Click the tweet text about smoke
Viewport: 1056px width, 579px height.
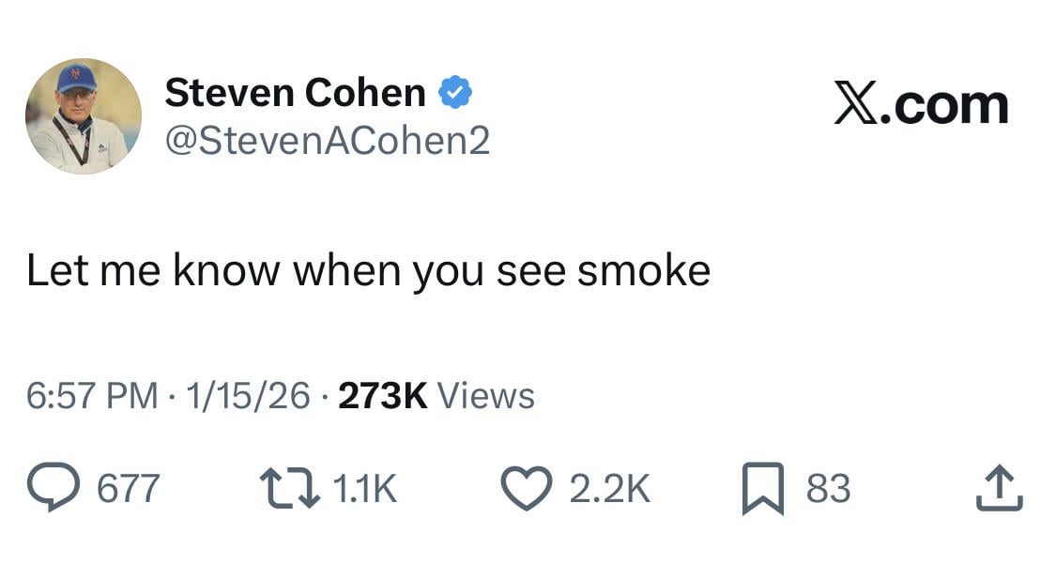(x=371, y=270)
